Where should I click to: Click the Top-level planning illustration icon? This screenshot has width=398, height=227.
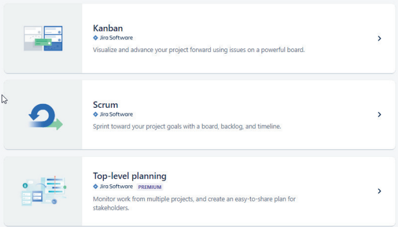[x=43, y=190]
